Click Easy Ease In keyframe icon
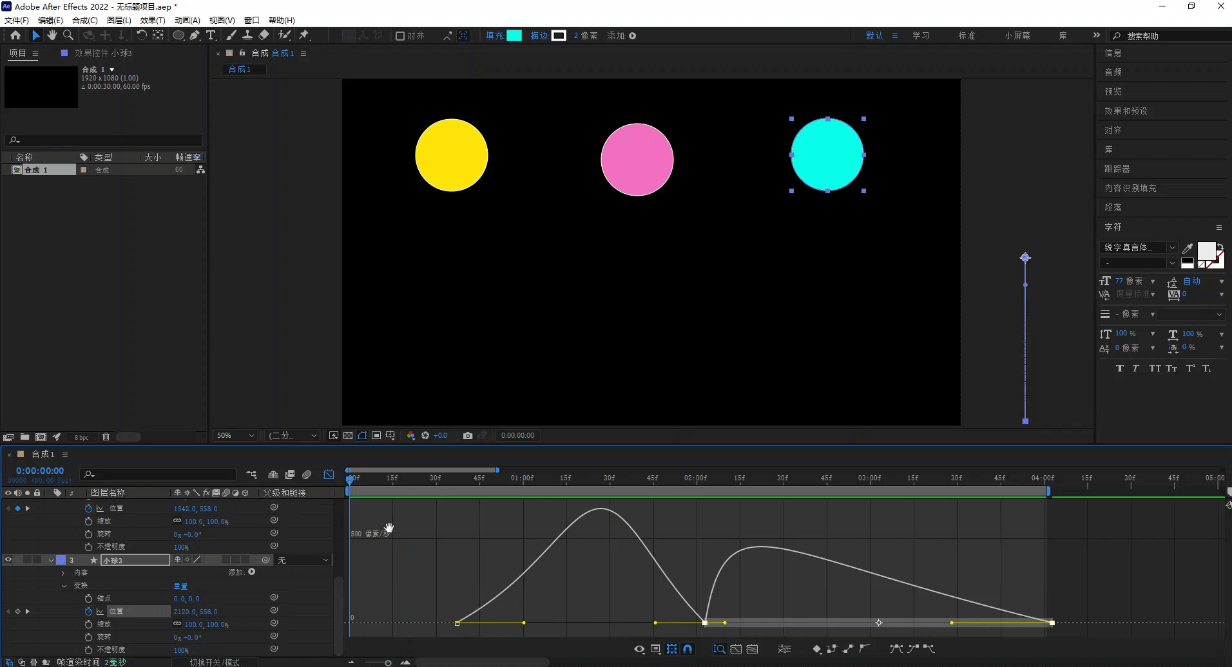 (912, 649)
